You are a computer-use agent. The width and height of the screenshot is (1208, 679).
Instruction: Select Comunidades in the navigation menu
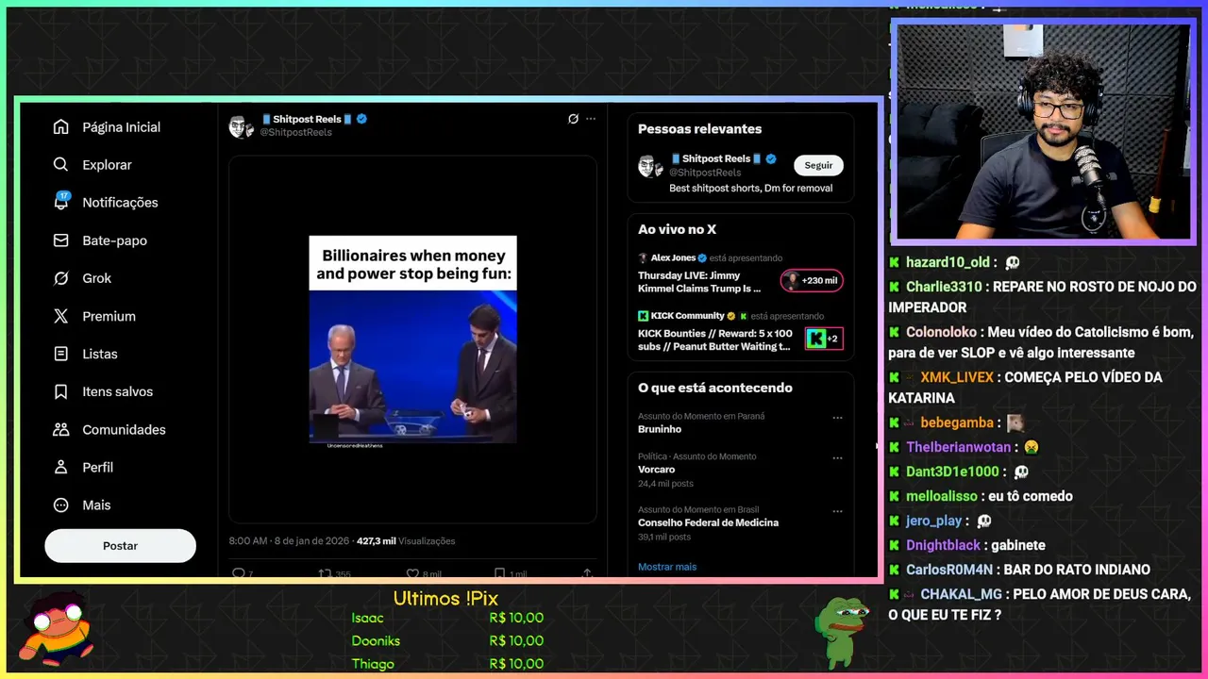[124, 429]
